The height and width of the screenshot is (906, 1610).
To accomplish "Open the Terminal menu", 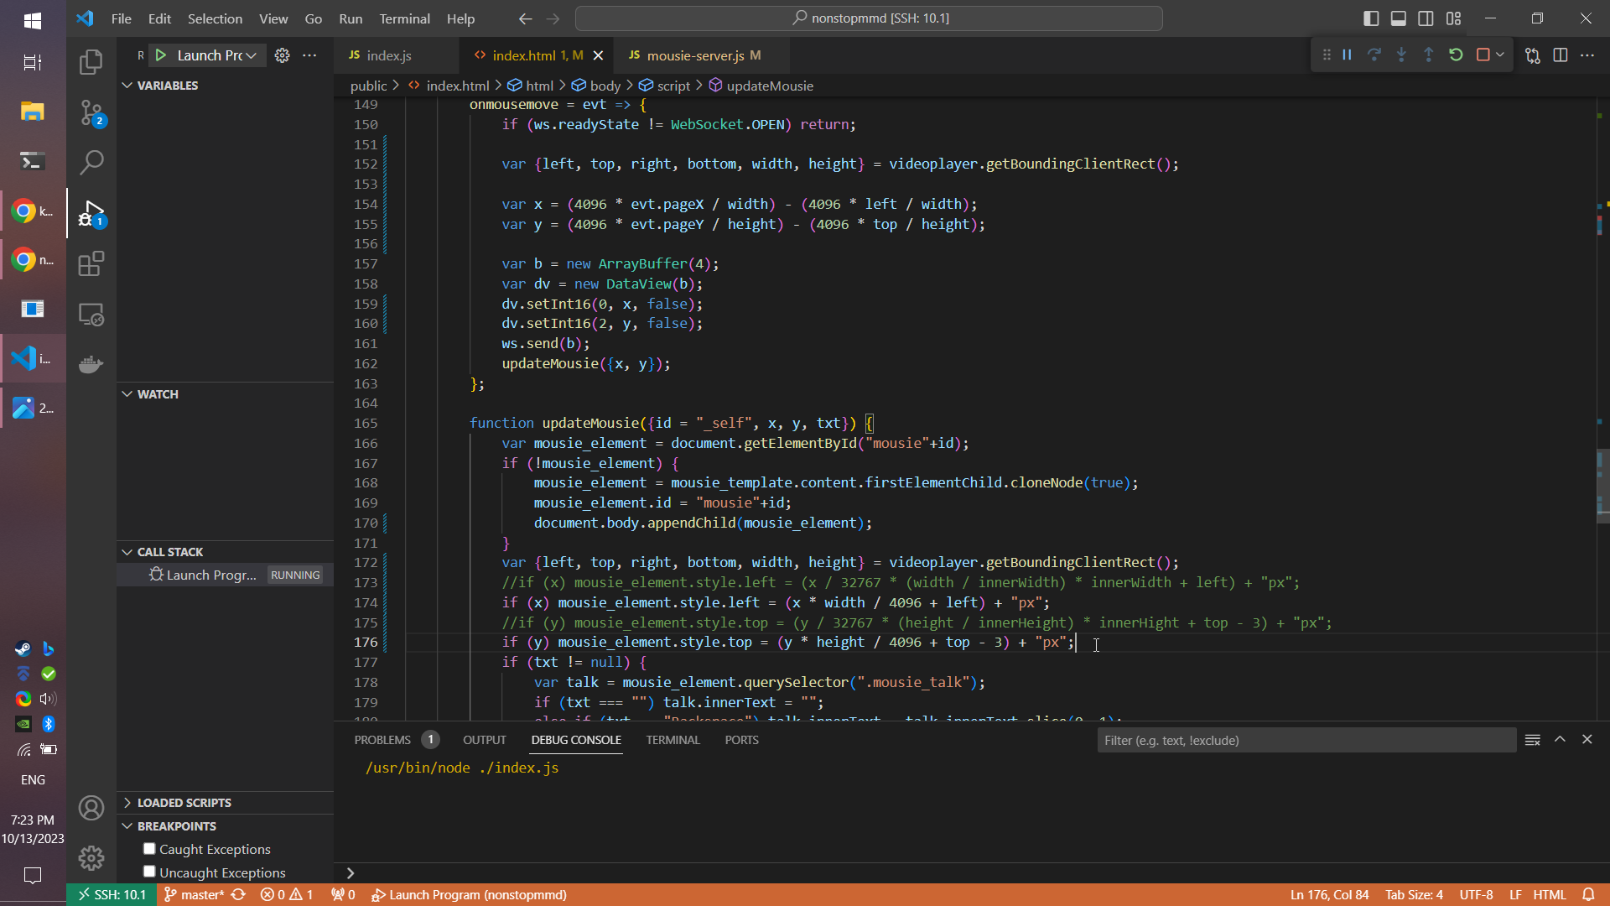I will pyautogui.click(x=404, y=18).
